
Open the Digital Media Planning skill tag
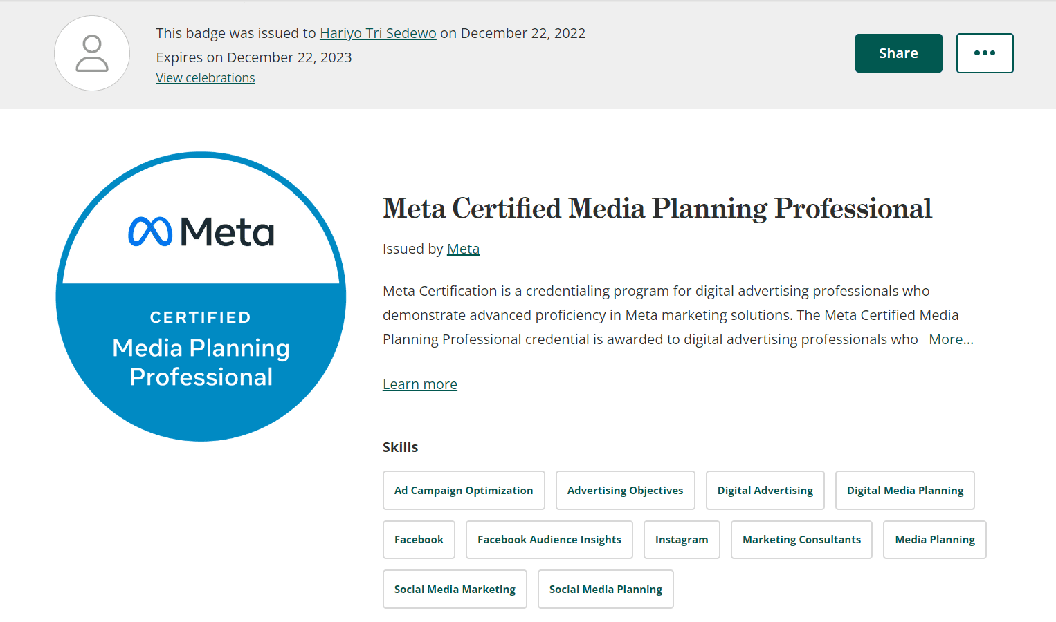tap(905, 491)
